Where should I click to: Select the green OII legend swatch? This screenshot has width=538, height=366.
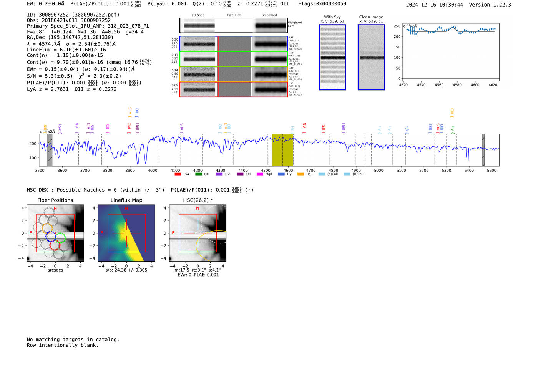pos(198,174)
